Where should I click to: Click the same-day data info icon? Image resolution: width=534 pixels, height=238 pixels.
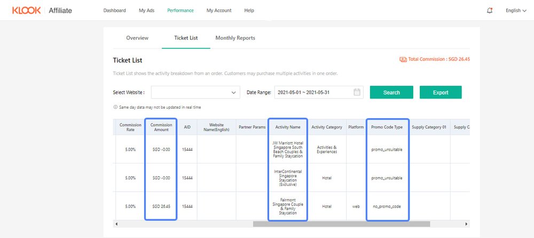tap(115, 108)
